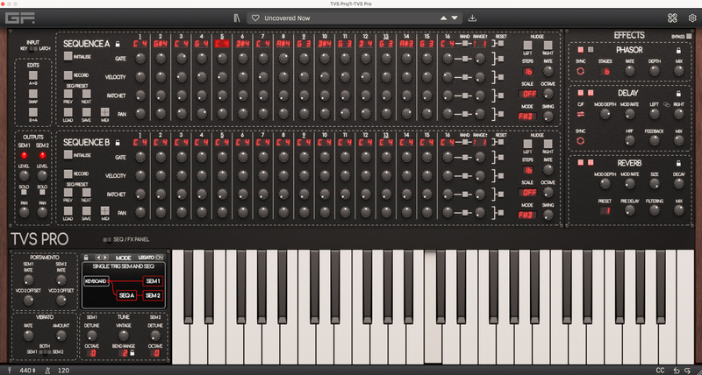Click Sequence A step 2 note G#4
Image resolution: width=702 pixels, height=375 pixels.
click(x=161, y=44)
